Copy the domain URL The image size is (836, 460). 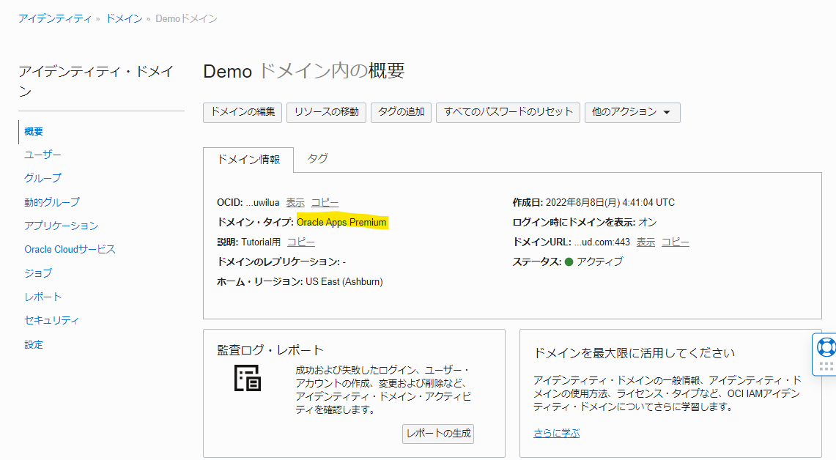click(x=675, y=242)
